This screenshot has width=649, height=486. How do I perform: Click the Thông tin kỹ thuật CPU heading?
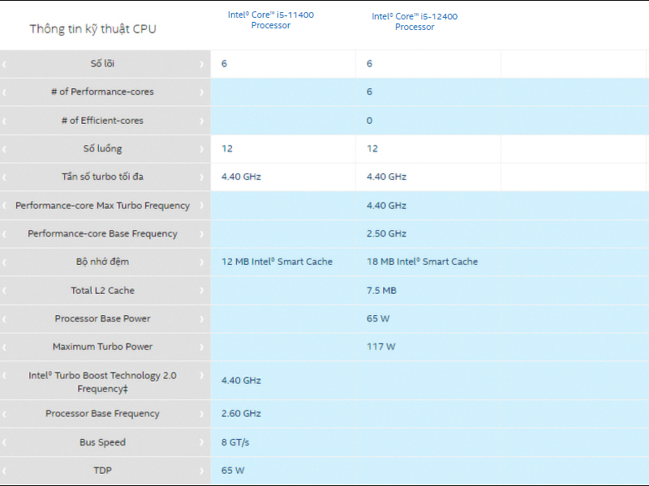(x=93, y=29)
